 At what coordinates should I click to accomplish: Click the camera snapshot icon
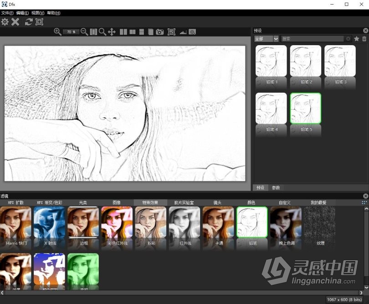point(160,32)
